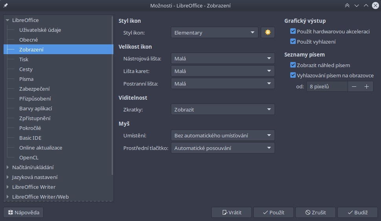Select Zpřístupnění in the options tree
Viewport: 381px width, 221px height.
[x=35, y=118]
